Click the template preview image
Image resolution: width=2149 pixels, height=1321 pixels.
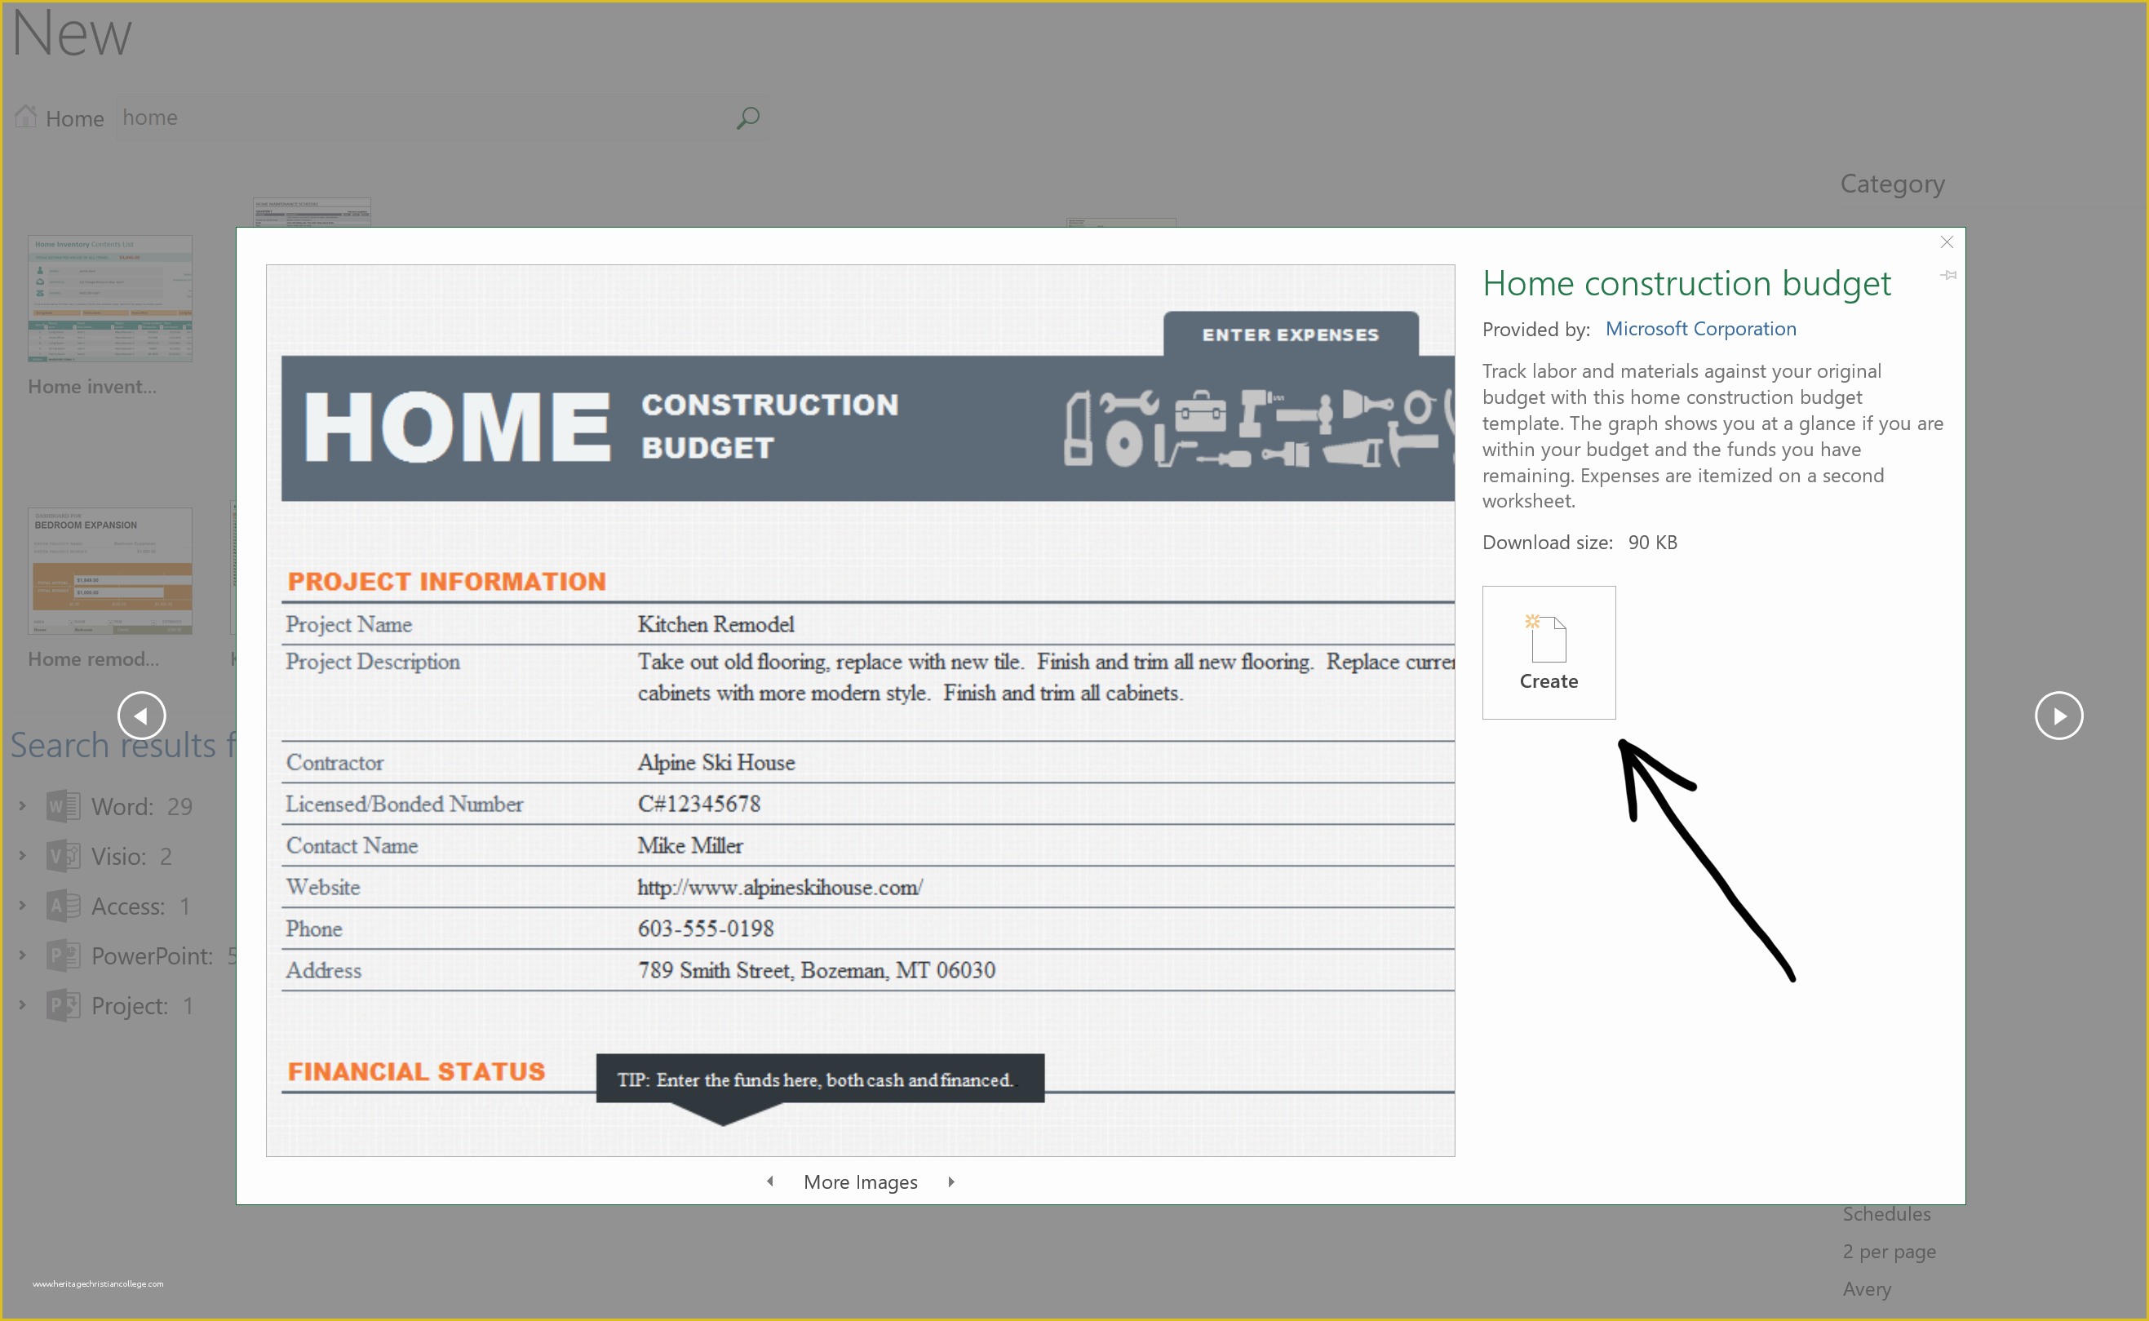(x=860, y=711)
